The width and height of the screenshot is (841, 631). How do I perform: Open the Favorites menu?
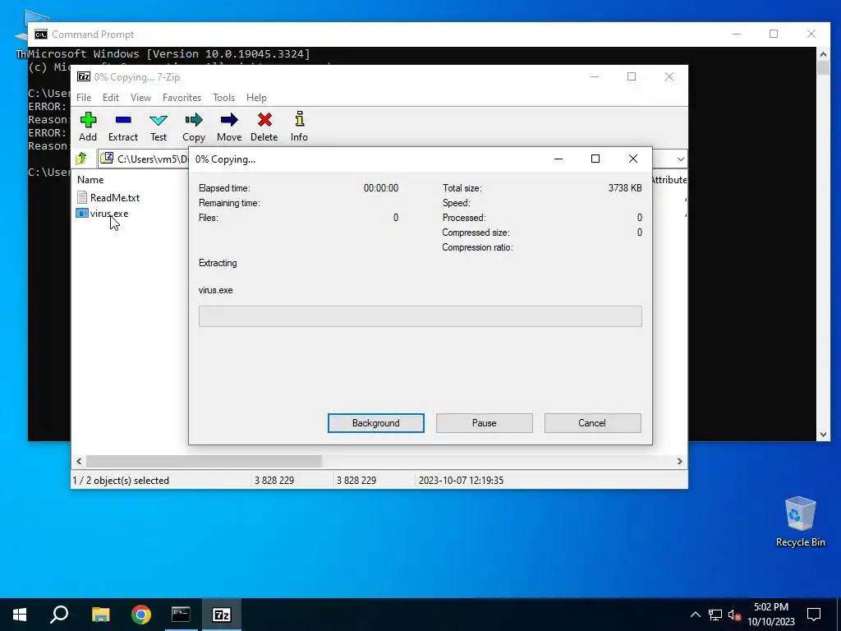tap(182, 98)
